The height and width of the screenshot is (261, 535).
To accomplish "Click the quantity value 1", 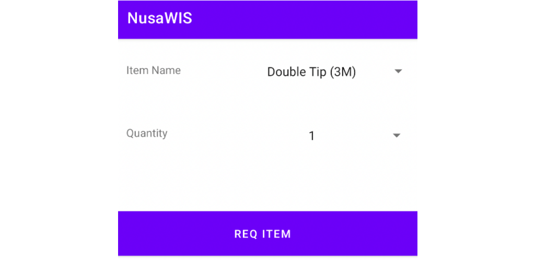I will pos(312,136).
